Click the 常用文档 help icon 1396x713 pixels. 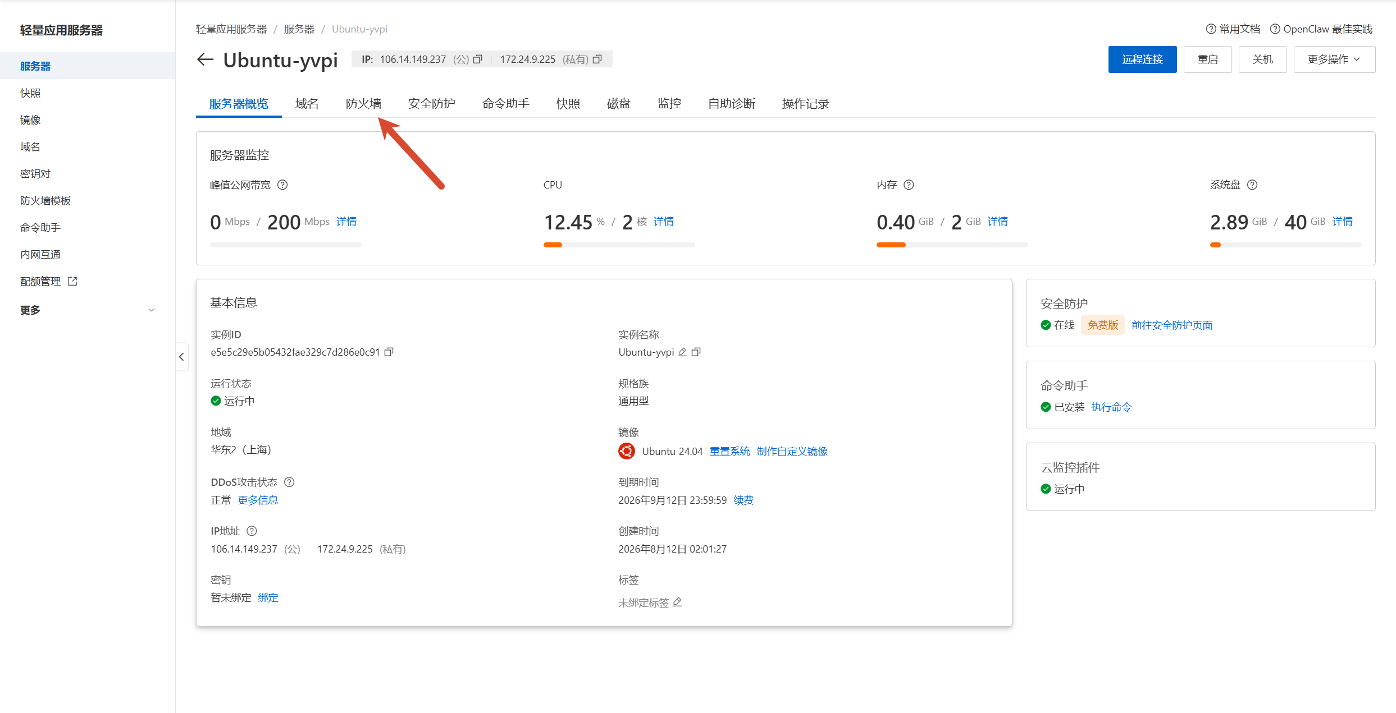[x=1211, y=29]
